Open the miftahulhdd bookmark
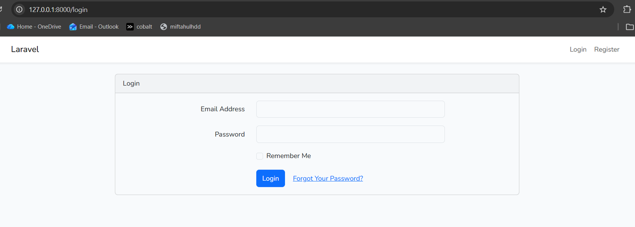This screenshot has height=227, width=635. (181, 27)
